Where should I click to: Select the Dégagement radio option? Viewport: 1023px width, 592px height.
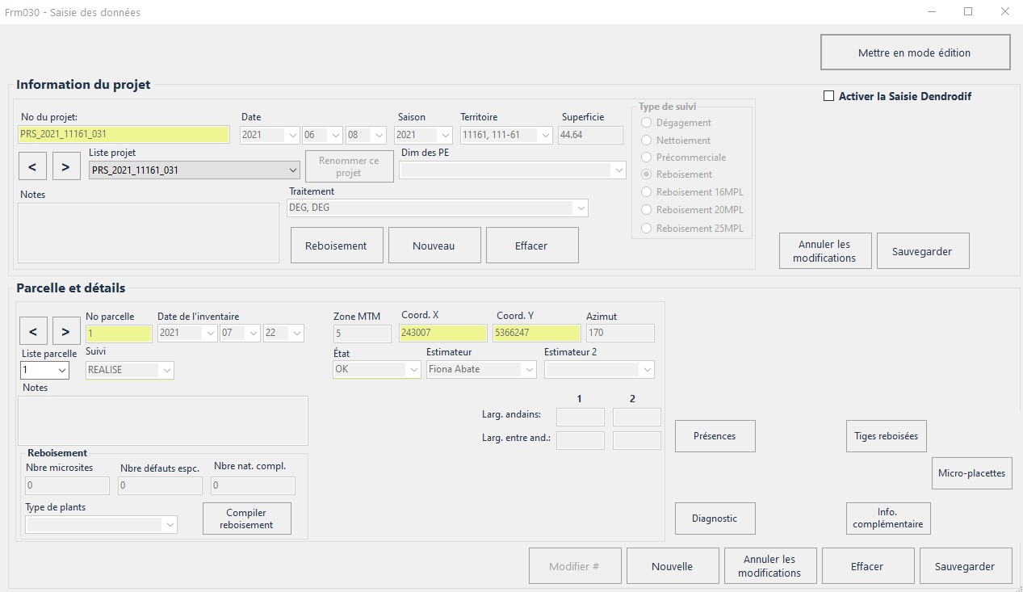click(646, 123)
